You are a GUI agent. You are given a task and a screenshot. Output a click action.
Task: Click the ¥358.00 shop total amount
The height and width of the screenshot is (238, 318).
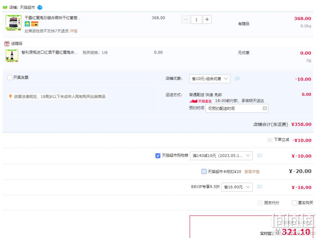(301, 124)
